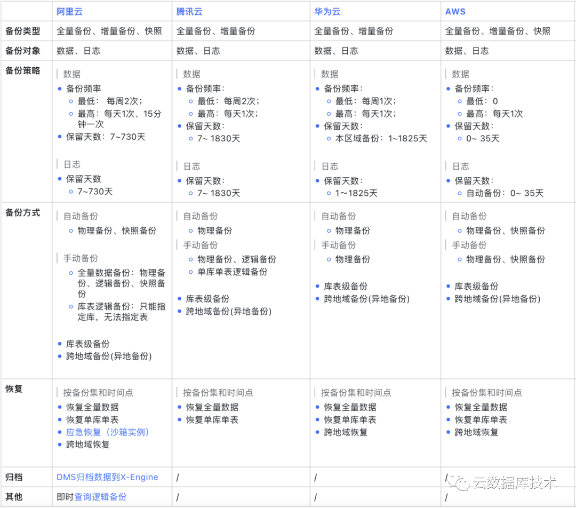Screen dimensions: 576x508
Task: Open the 阿里云 column header link
Action: click(70, 11)
